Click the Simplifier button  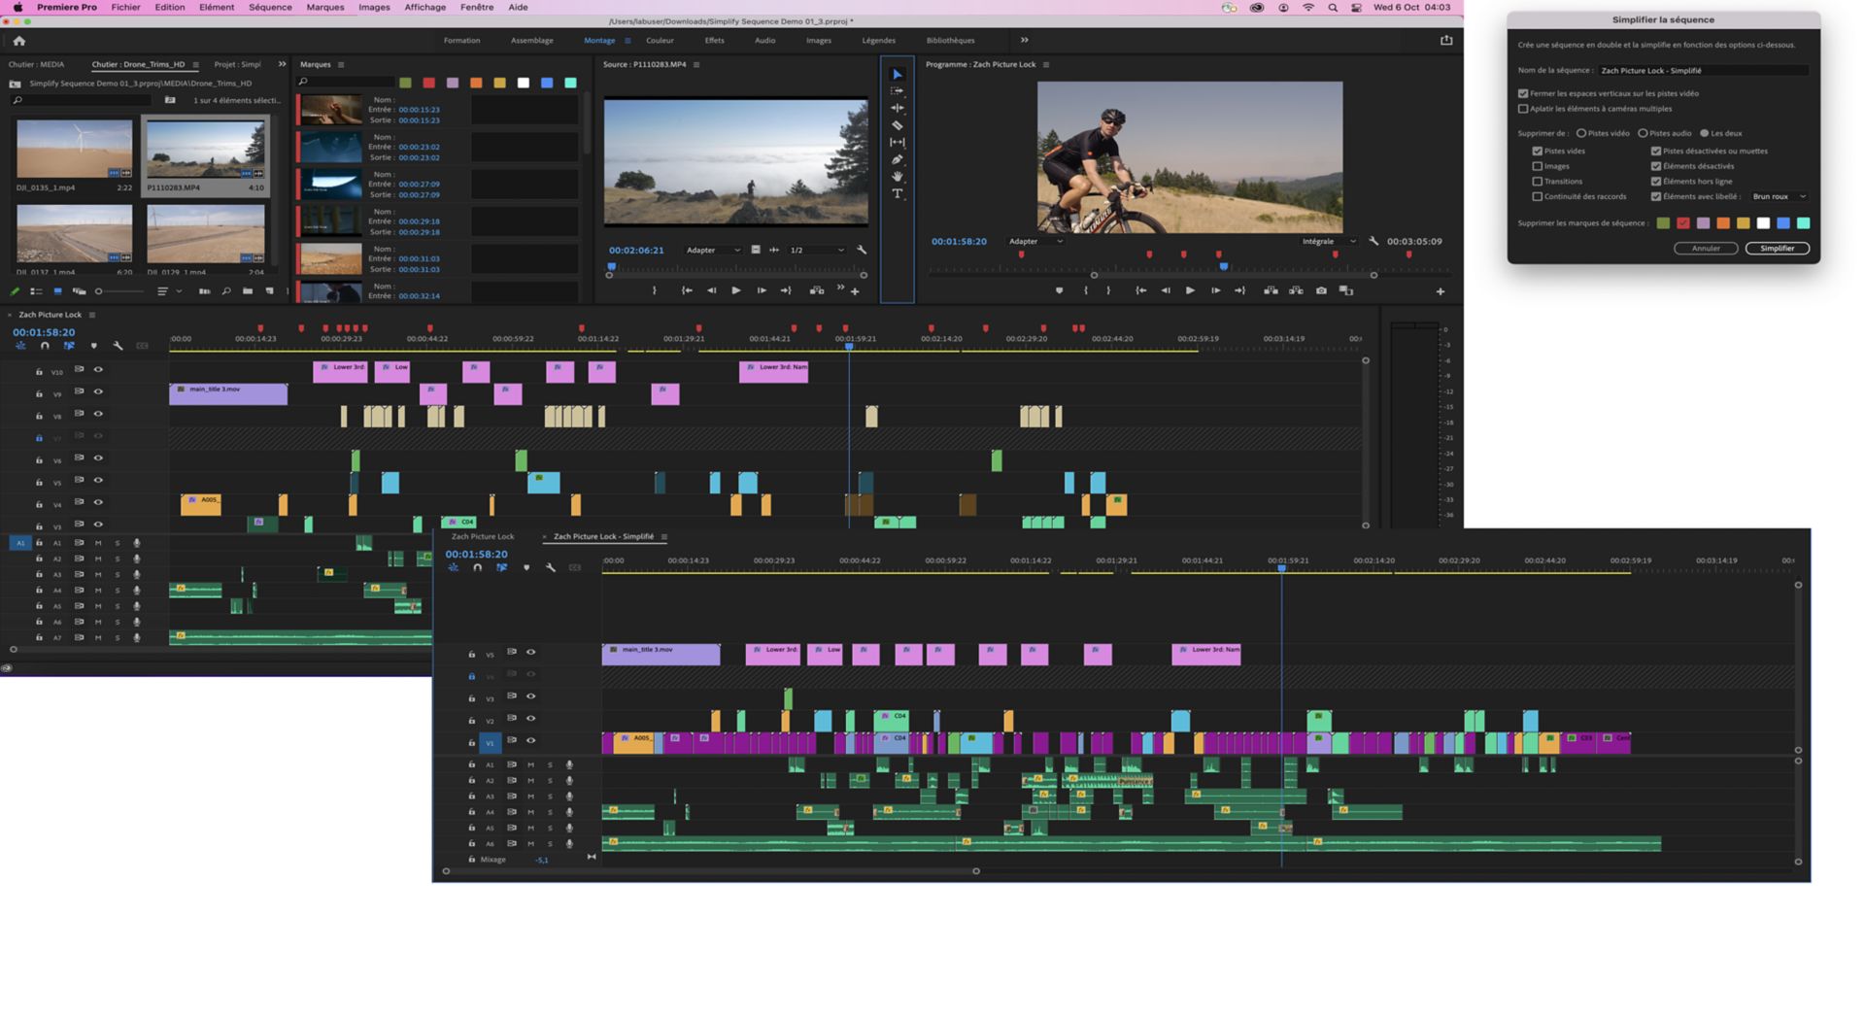[1777, 249]
